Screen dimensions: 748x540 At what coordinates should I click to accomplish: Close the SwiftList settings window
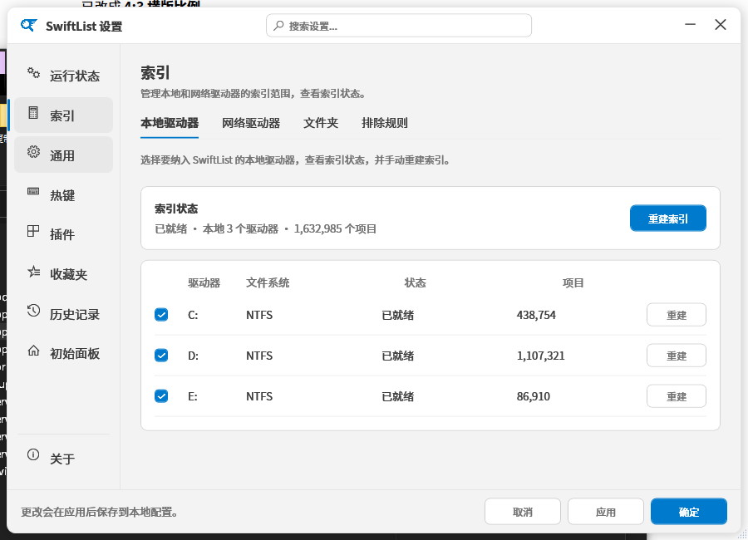pos(721,24)
